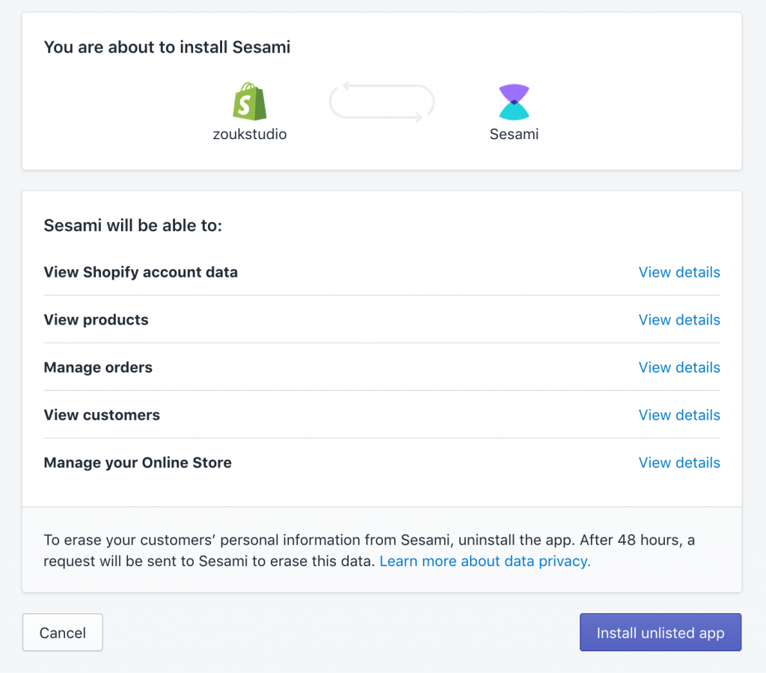Click the View customers permission label
This screenshot has height=673, width=766.
click(x=102, y=415)
